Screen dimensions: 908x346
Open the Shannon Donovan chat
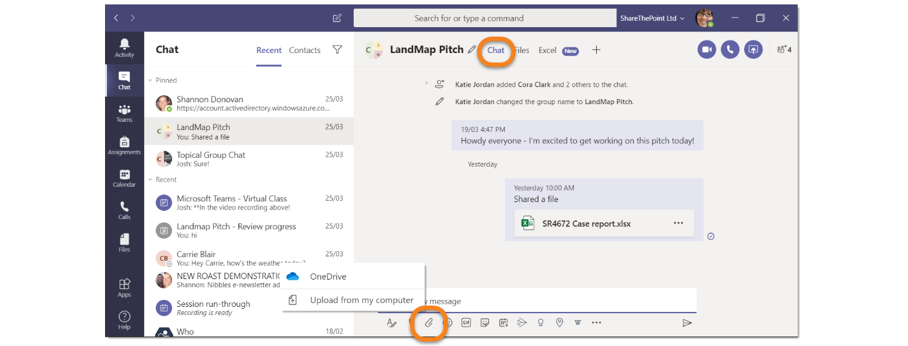point(249,104)
